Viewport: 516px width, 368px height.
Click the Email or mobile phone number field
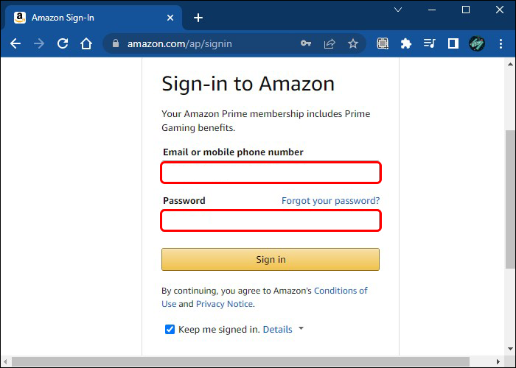[271, 173]
